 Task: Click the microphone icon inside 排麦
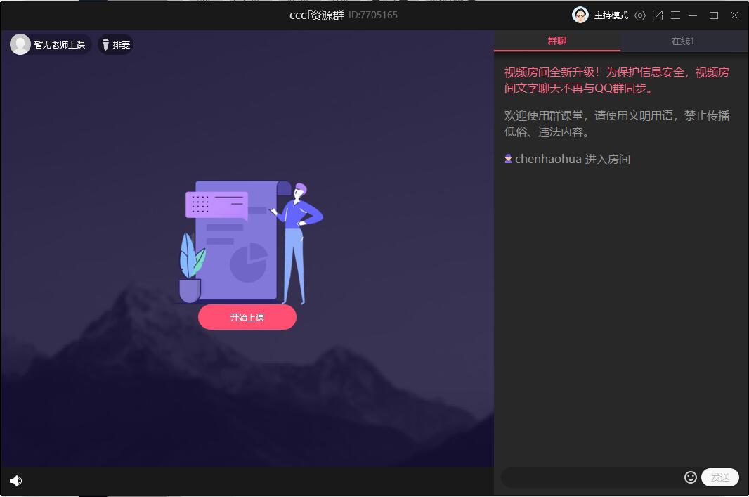(x=105, y=44)
